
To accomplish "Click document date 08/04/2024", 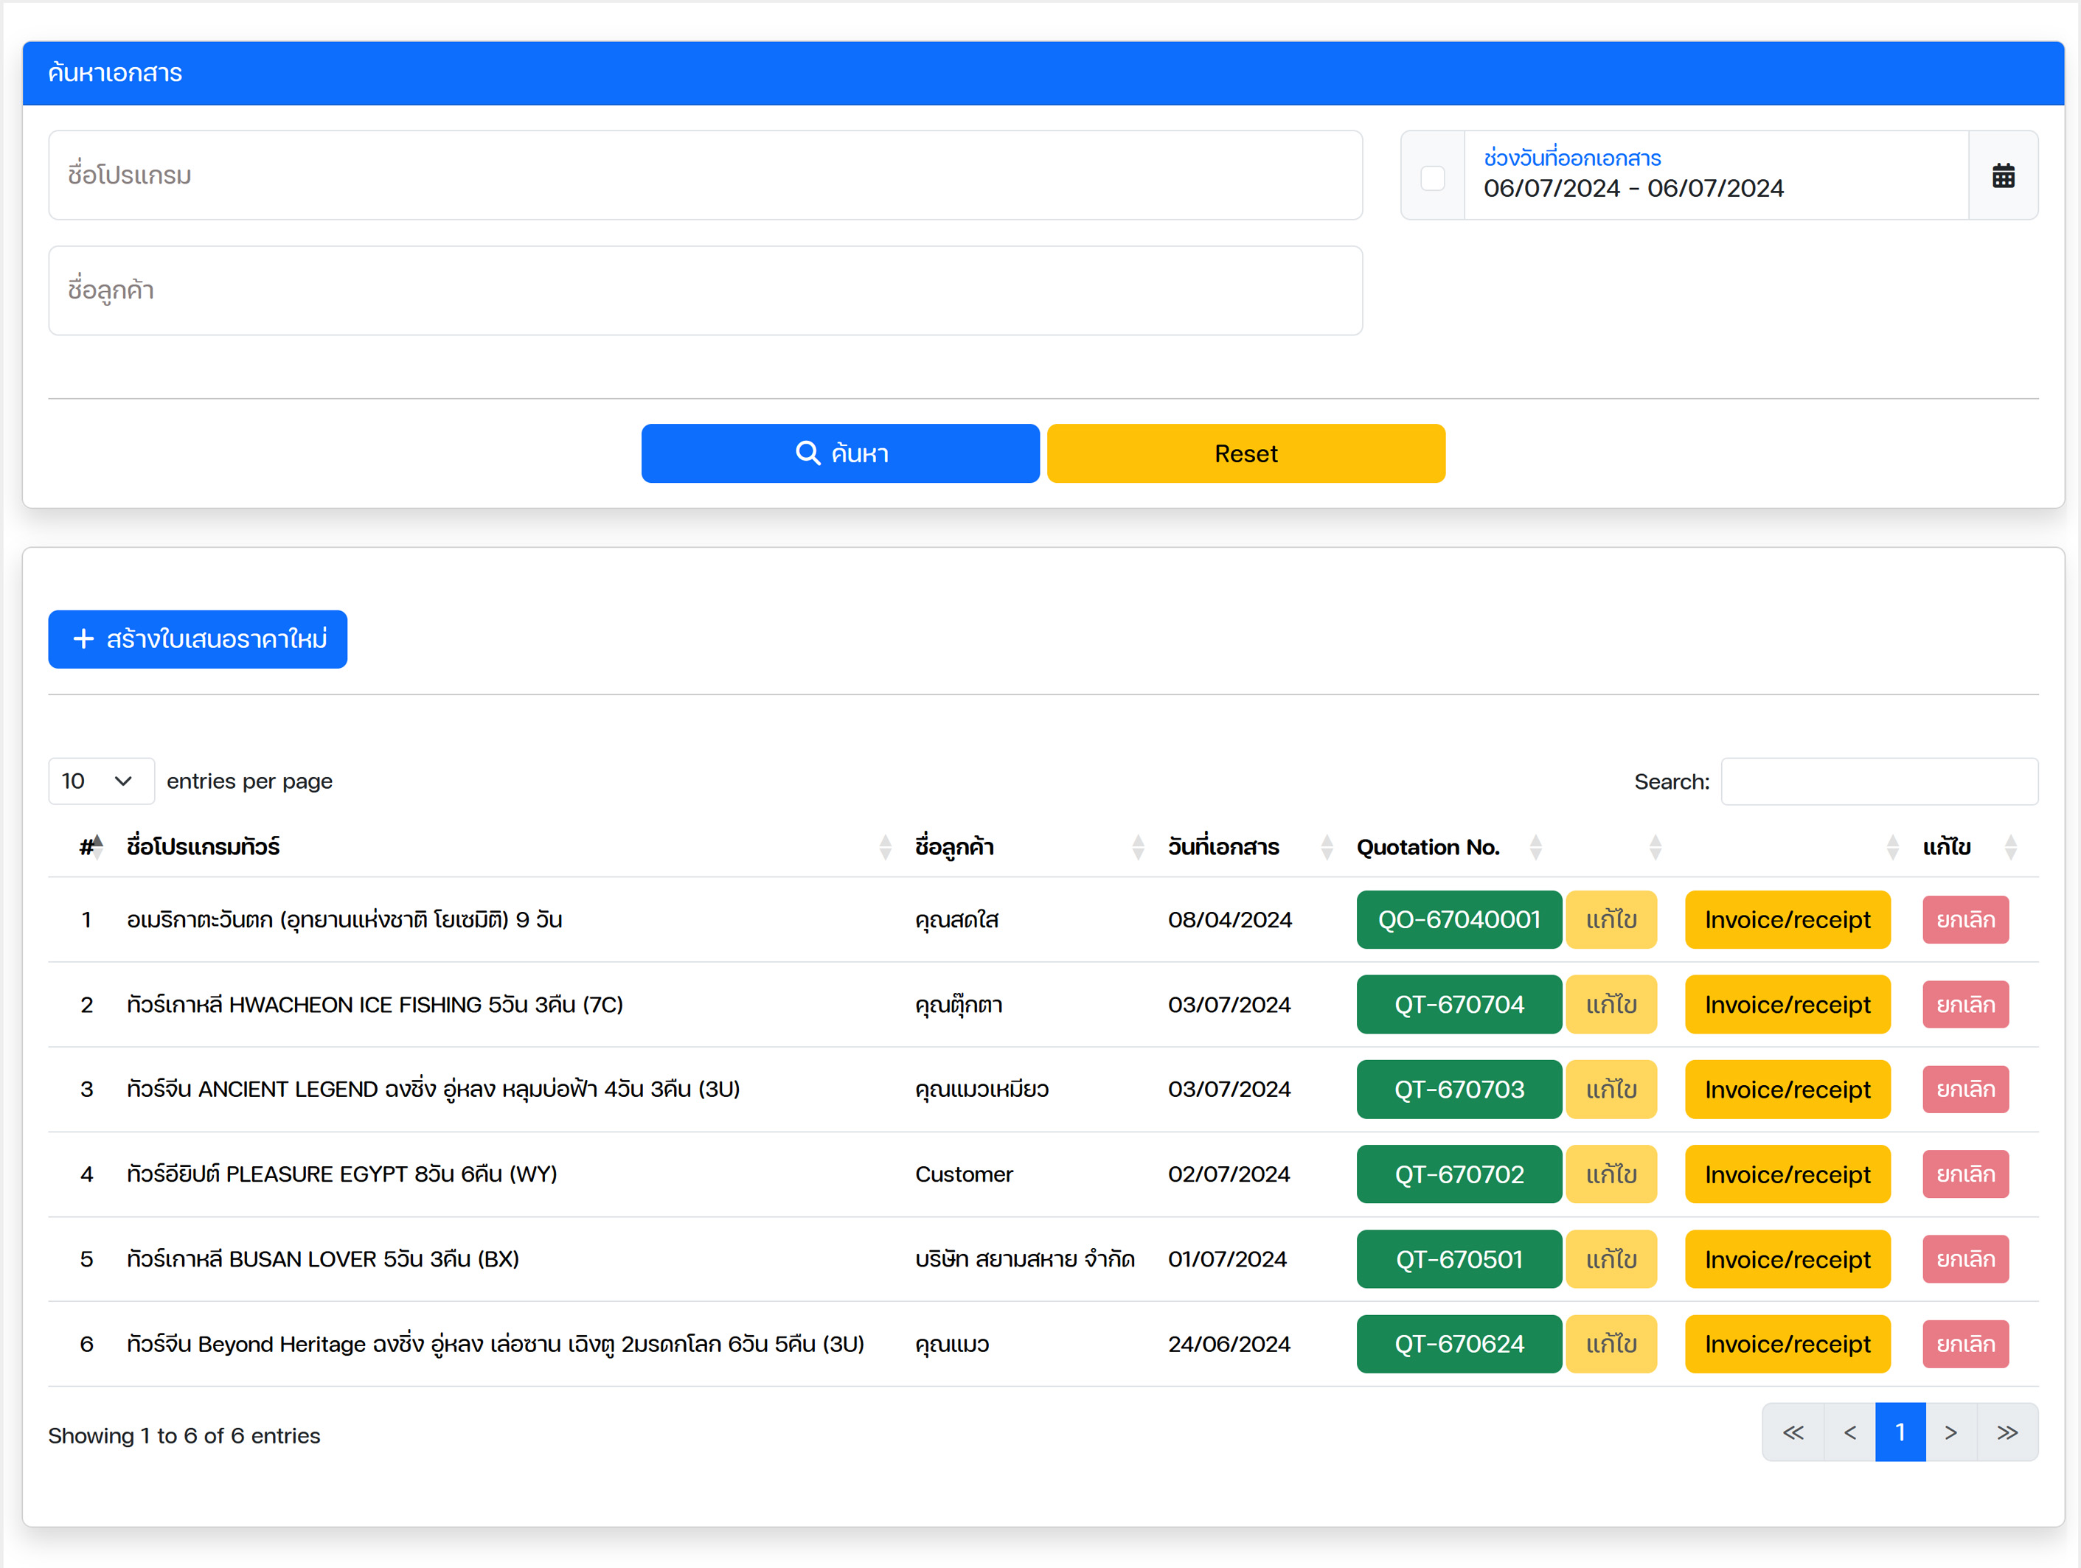I will (1229, 920).
